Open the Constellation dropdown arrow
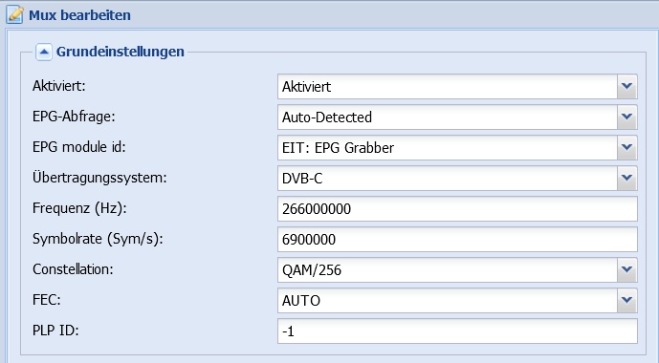This screenshot has height=363, width=659. coord(627,269)
